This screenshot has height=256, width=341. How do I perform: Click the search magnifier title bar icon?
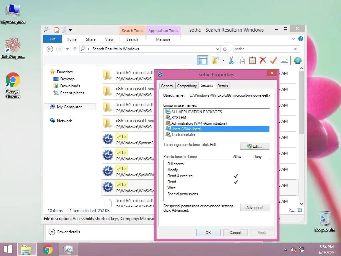coord(46,30)
